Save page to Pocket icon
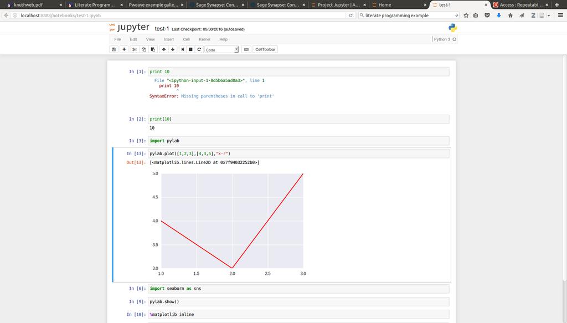The height and width of the screenshot is (323, 567). coord(487,16)
